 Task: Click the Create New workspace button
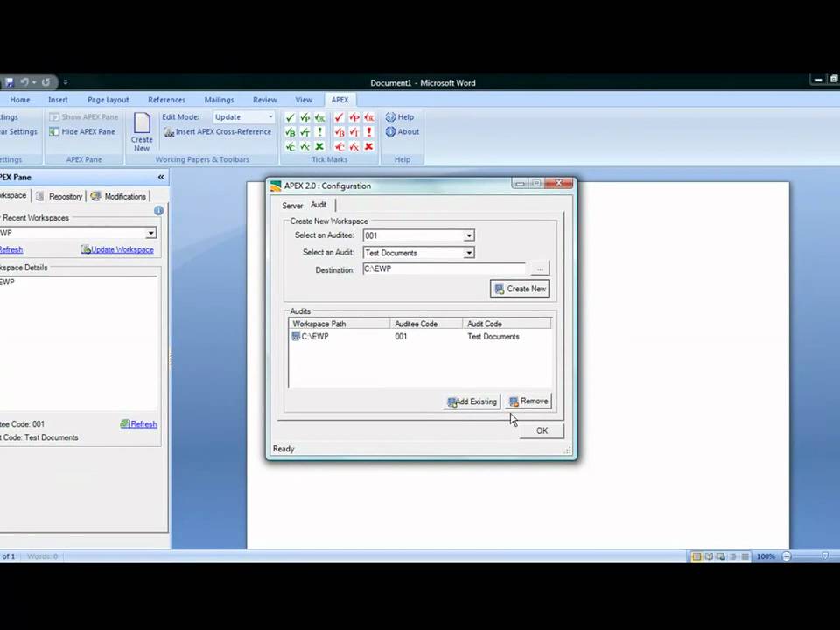tap(520, 289)
